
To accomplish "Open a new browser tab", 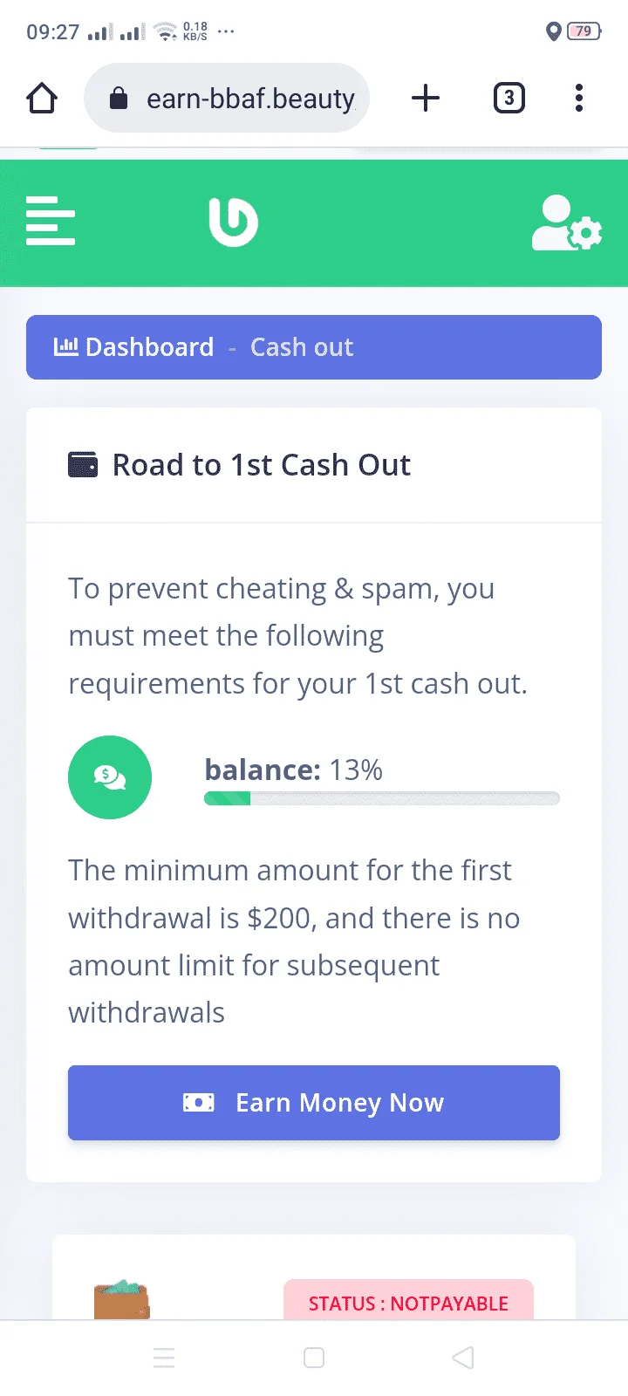I will pyautogui.click(x=426, y=98).
